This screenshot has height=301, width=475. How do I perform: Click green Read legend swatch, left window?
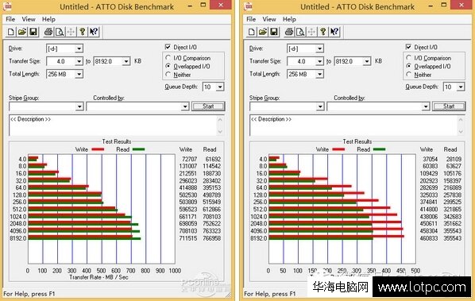pos(138,149)
